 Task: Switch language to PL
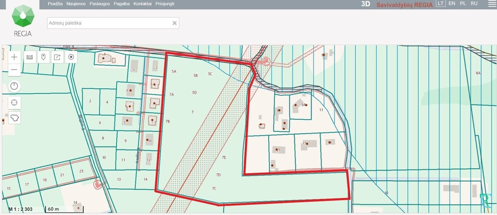coord(463,3)
